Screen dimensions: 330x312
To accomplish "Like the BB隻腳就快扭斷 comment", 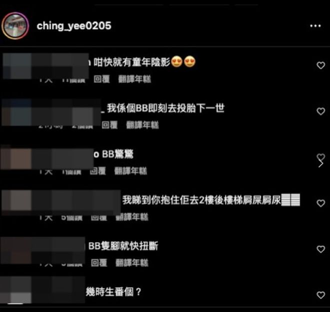I will click(x=320, y=249).
